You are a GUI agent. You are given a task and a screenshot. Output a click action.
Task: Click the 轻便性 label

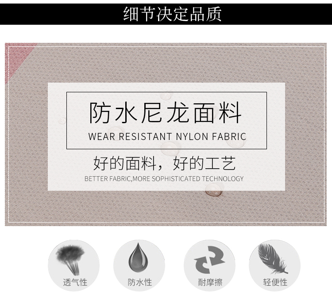pyautogui.click(x=275, y=282)
